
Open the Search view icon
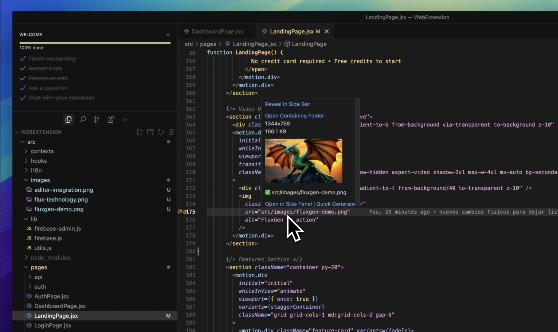pos(83,120)
